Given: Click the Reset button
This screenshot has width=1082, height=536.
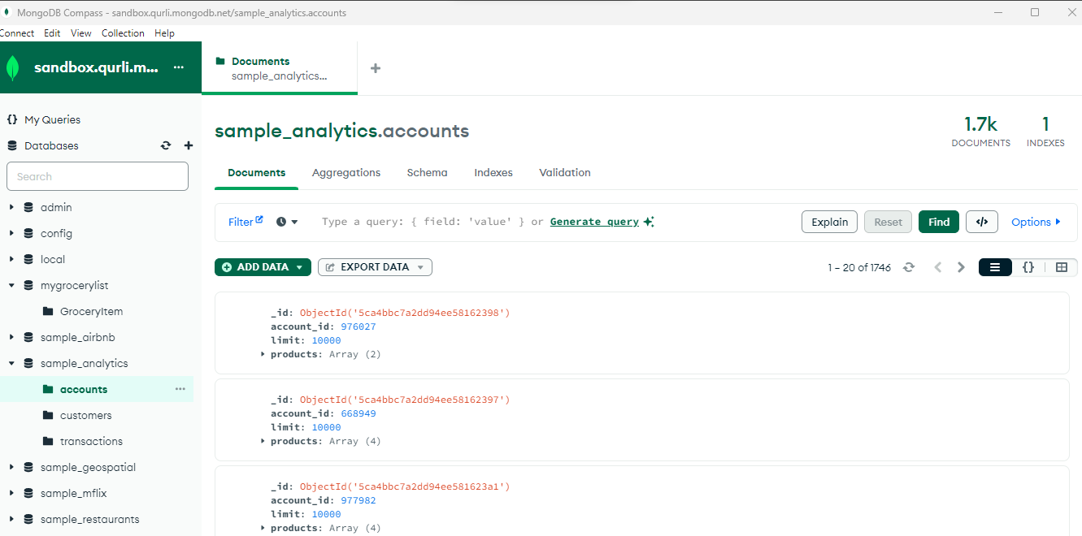Looking at the screenshot, I should point(888,222).
